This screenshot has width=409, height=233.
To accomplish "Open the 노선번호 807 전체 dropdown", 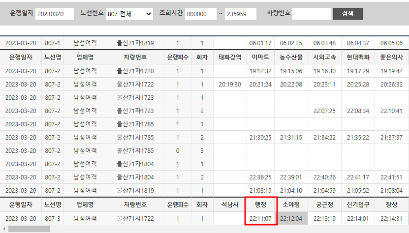I will click(129, 14).
